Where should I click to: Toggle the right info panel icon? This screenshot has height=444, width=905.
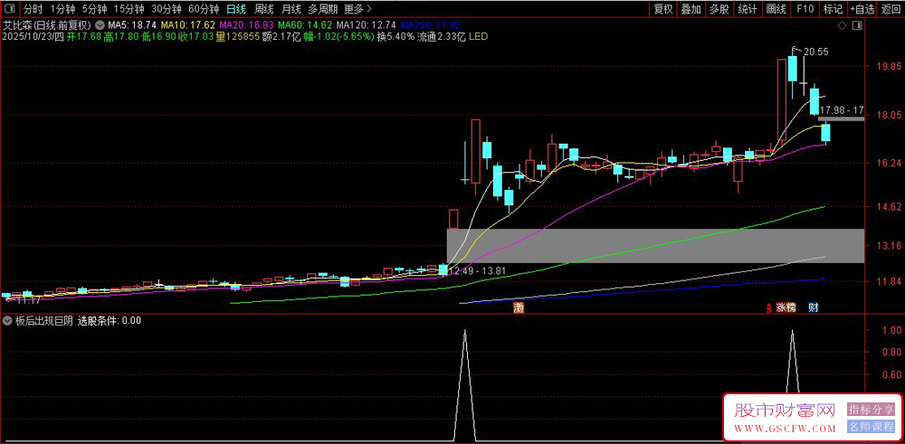858,26
